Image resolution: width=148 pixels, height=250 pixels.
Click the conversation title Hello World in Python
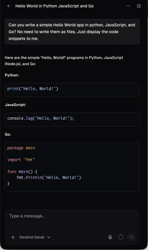(55, 6)
